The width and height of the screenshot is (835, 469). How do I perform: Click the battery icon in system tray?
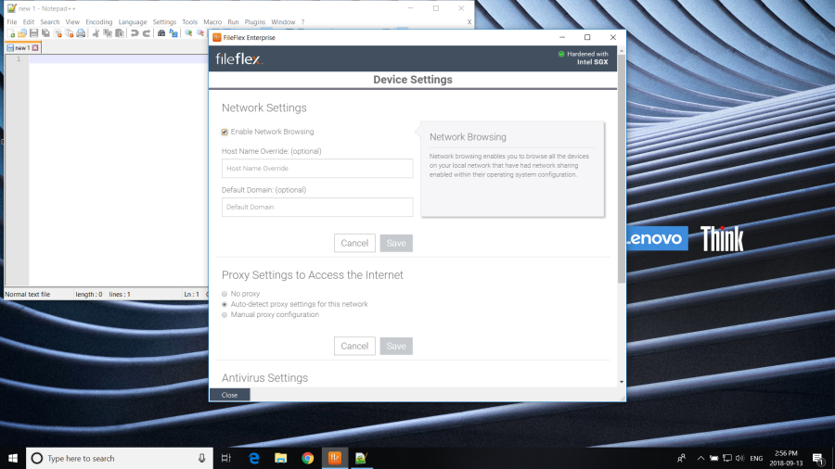714,458
